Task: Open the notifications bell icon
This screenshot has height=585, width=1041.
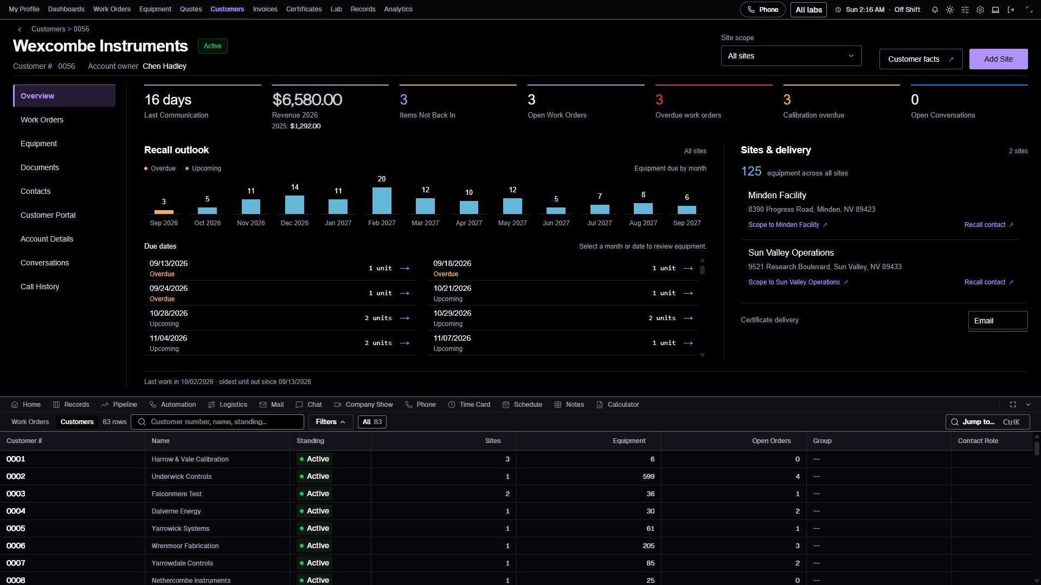Action: coord(935,10)
